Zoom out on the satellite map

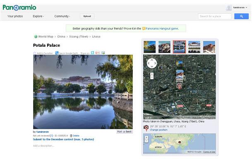tap(152, 78)
